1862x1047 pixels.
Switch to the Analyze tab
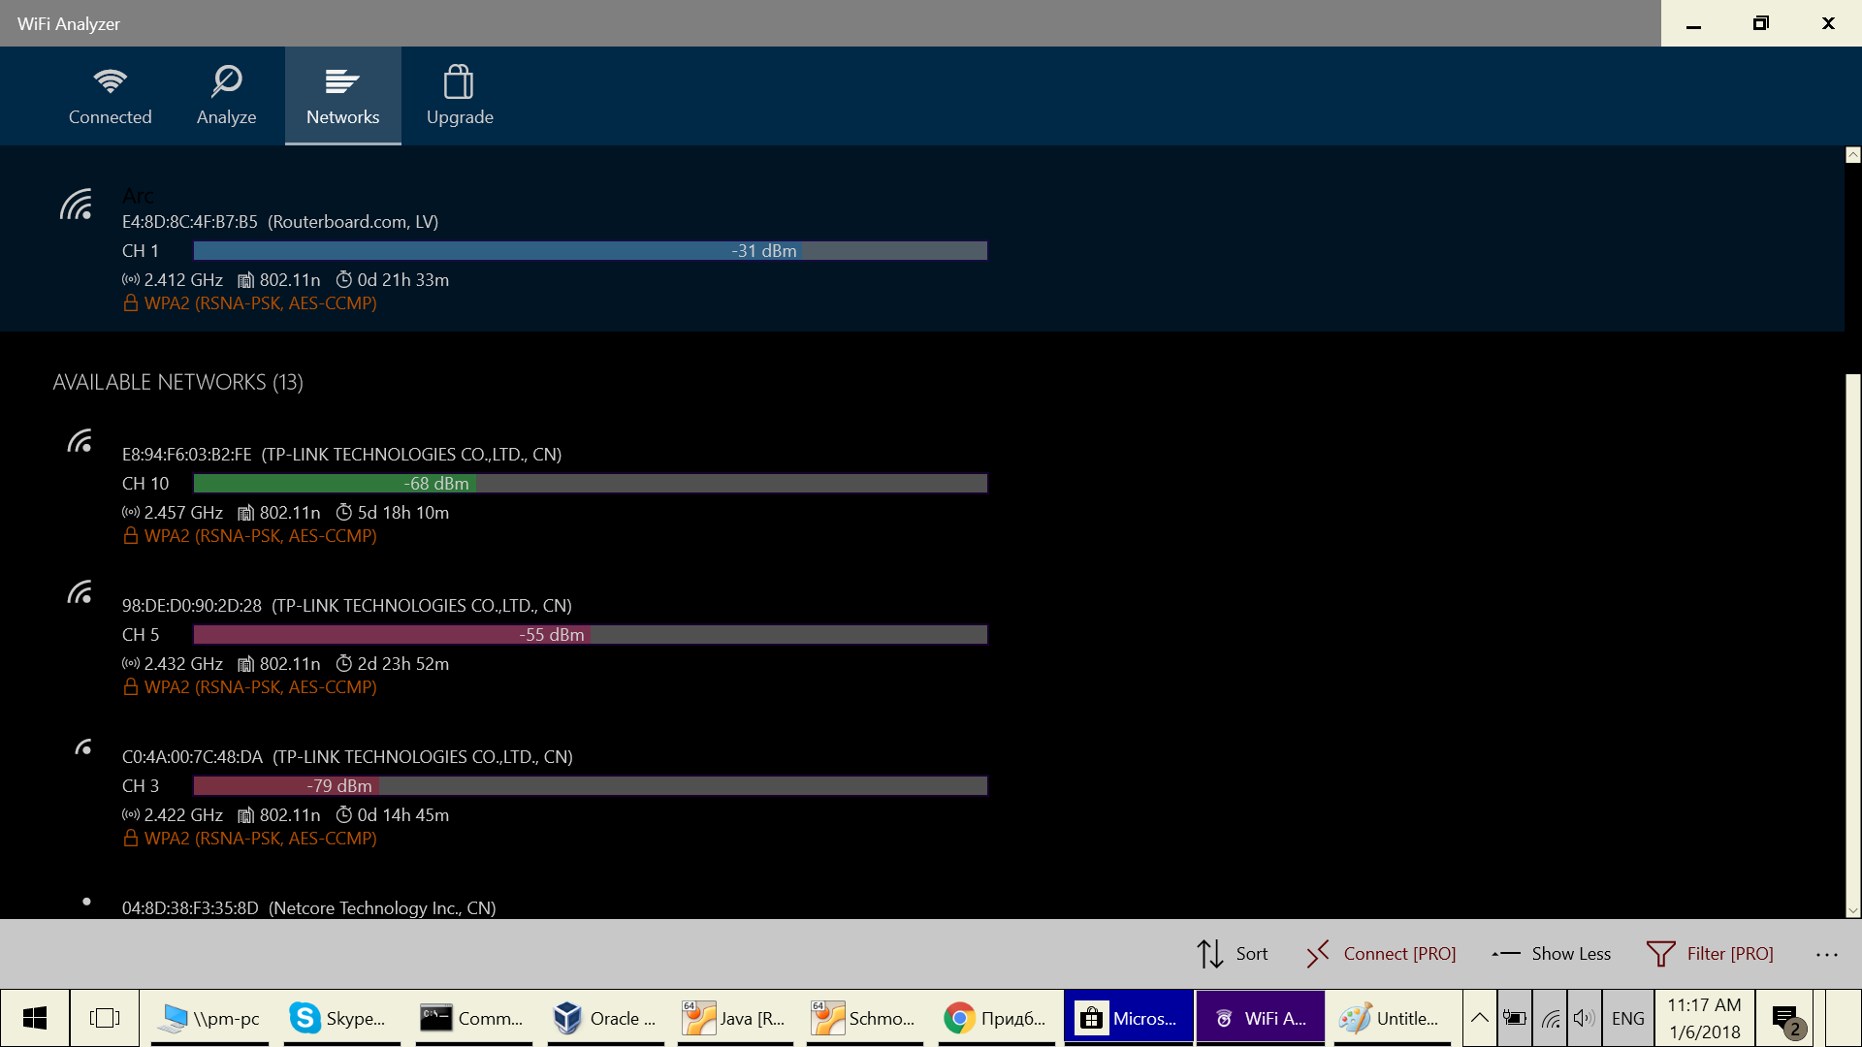click(x=226, y=96)
